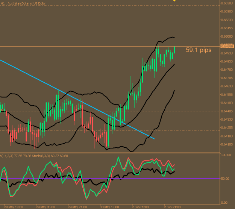Screen dimensions: 235x209
Task: Click the 100.00 stochastic scale label
Action: click(x=226, y=155)
